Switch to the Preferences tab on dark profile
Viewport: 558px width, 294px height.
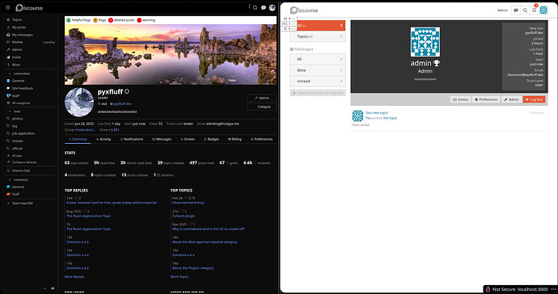261,140
